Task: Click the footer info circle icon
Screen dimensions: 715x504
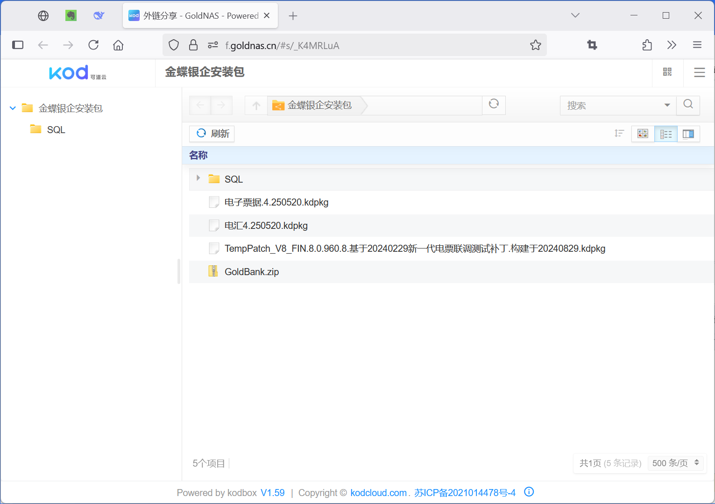Action: 529,492
